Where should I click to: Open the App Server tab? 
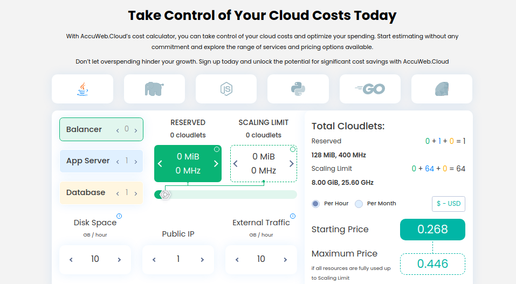tap(88, 161)
